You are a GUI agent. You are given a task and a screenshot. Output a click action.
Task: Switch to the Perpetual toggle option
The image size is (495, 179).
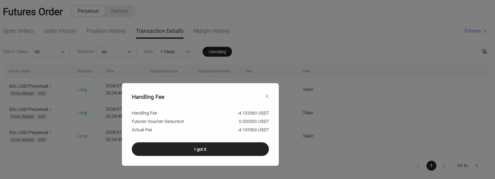[88, 11]
